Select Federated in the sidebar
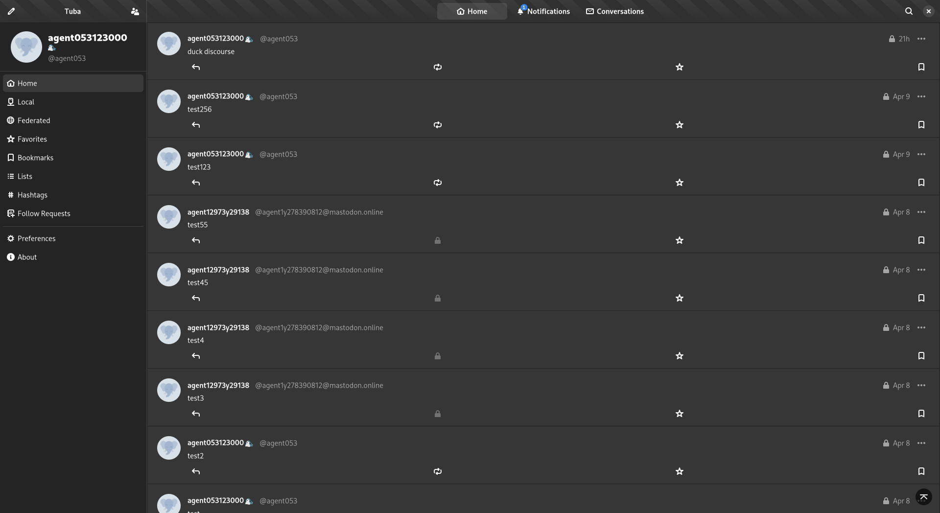This screenshot has width=940, height=513. click(x=34, y=120)
